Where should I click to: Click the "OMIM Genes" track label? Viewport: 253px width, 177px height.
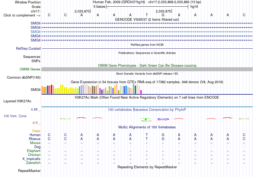30,69
